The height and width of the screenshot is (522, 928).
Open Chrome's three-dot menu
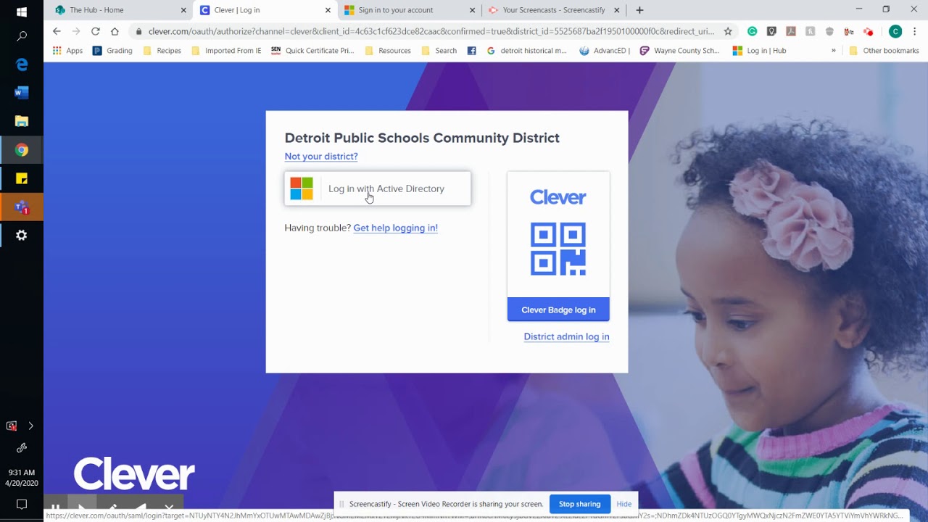coord(915,31)
